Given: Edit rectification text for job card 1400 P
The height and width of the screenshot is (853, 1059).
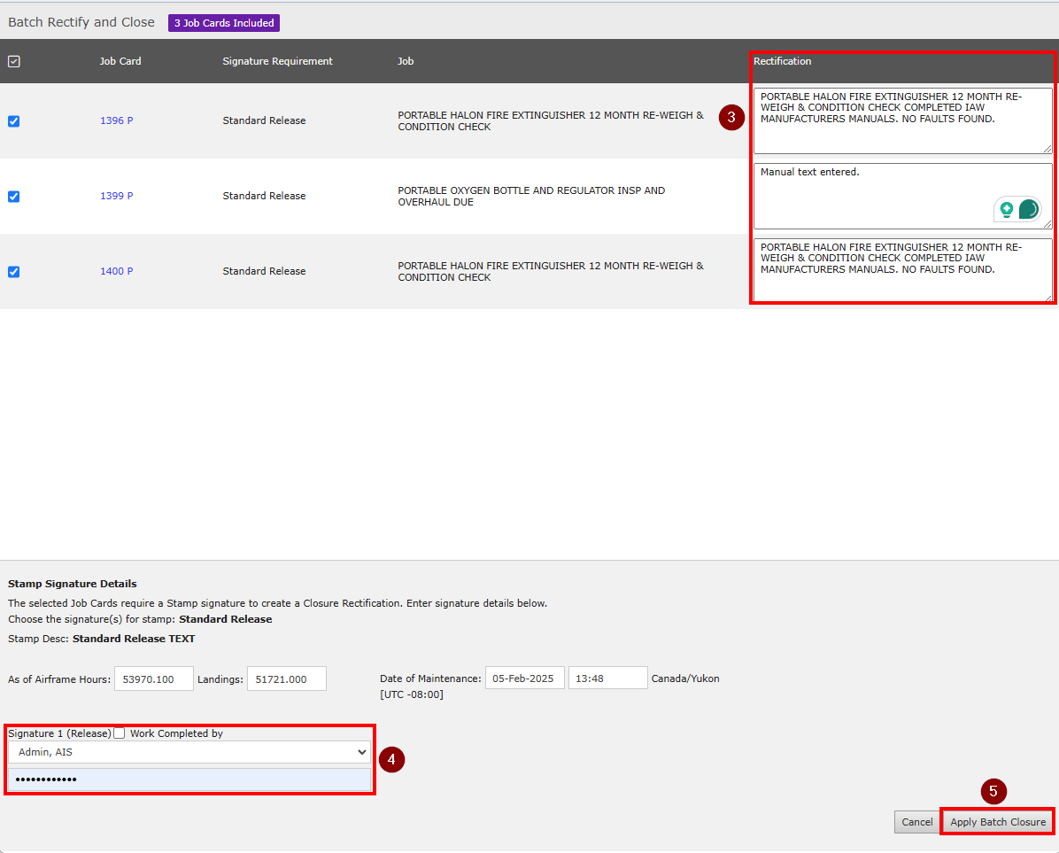Looking at the screenshot, I should click(x=902, y=270).
